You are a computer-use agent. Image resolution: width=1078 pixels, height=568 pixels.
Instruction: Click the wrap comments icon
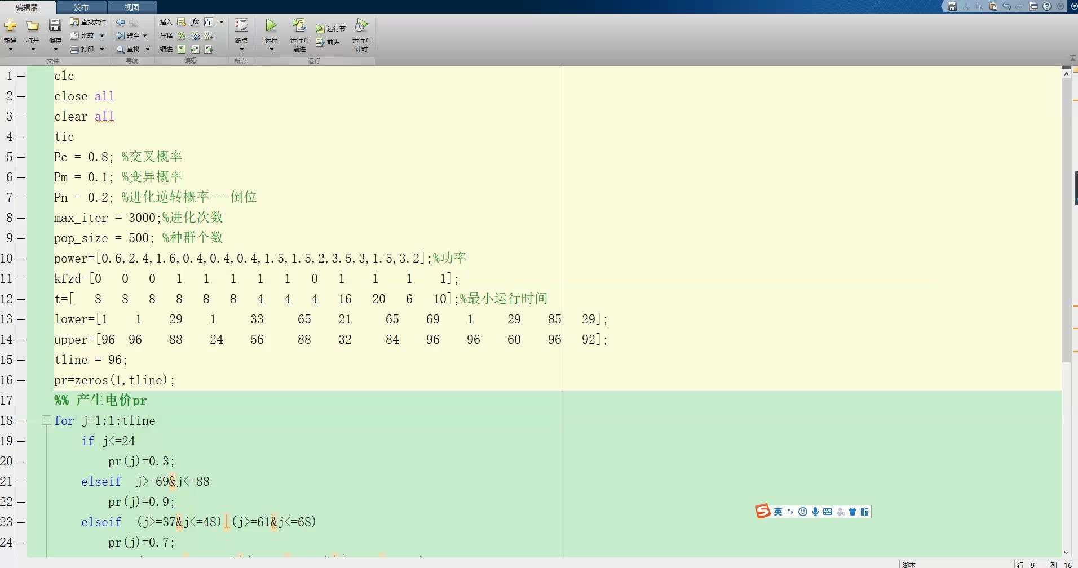pyautogui.click(x=209, y=35)
